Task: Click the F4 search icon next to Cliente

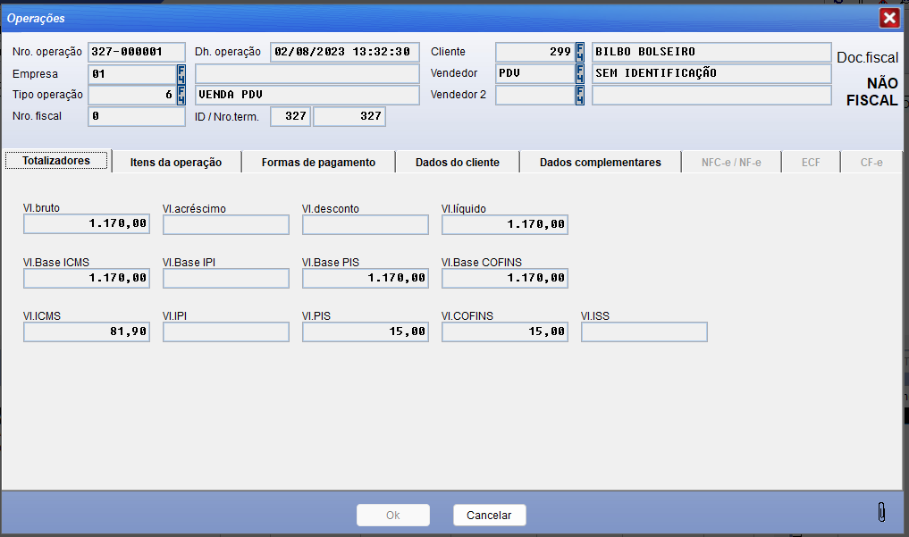Action: (579, 52)
